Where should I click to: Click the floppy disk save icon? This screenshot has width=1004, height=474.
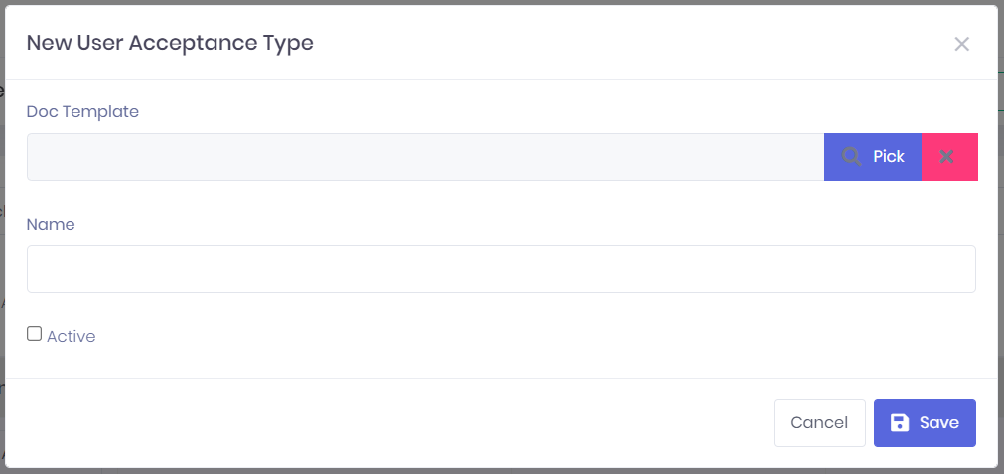click(899, 423)
